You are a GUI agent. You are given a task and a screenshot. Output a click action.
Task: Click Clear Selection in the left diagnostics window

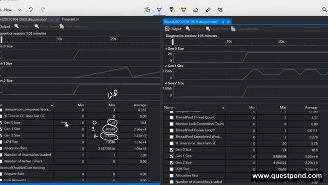click(74, 26)
